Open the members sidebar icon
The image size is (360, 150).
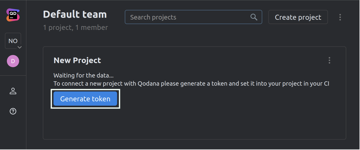(x=13, y=91)
